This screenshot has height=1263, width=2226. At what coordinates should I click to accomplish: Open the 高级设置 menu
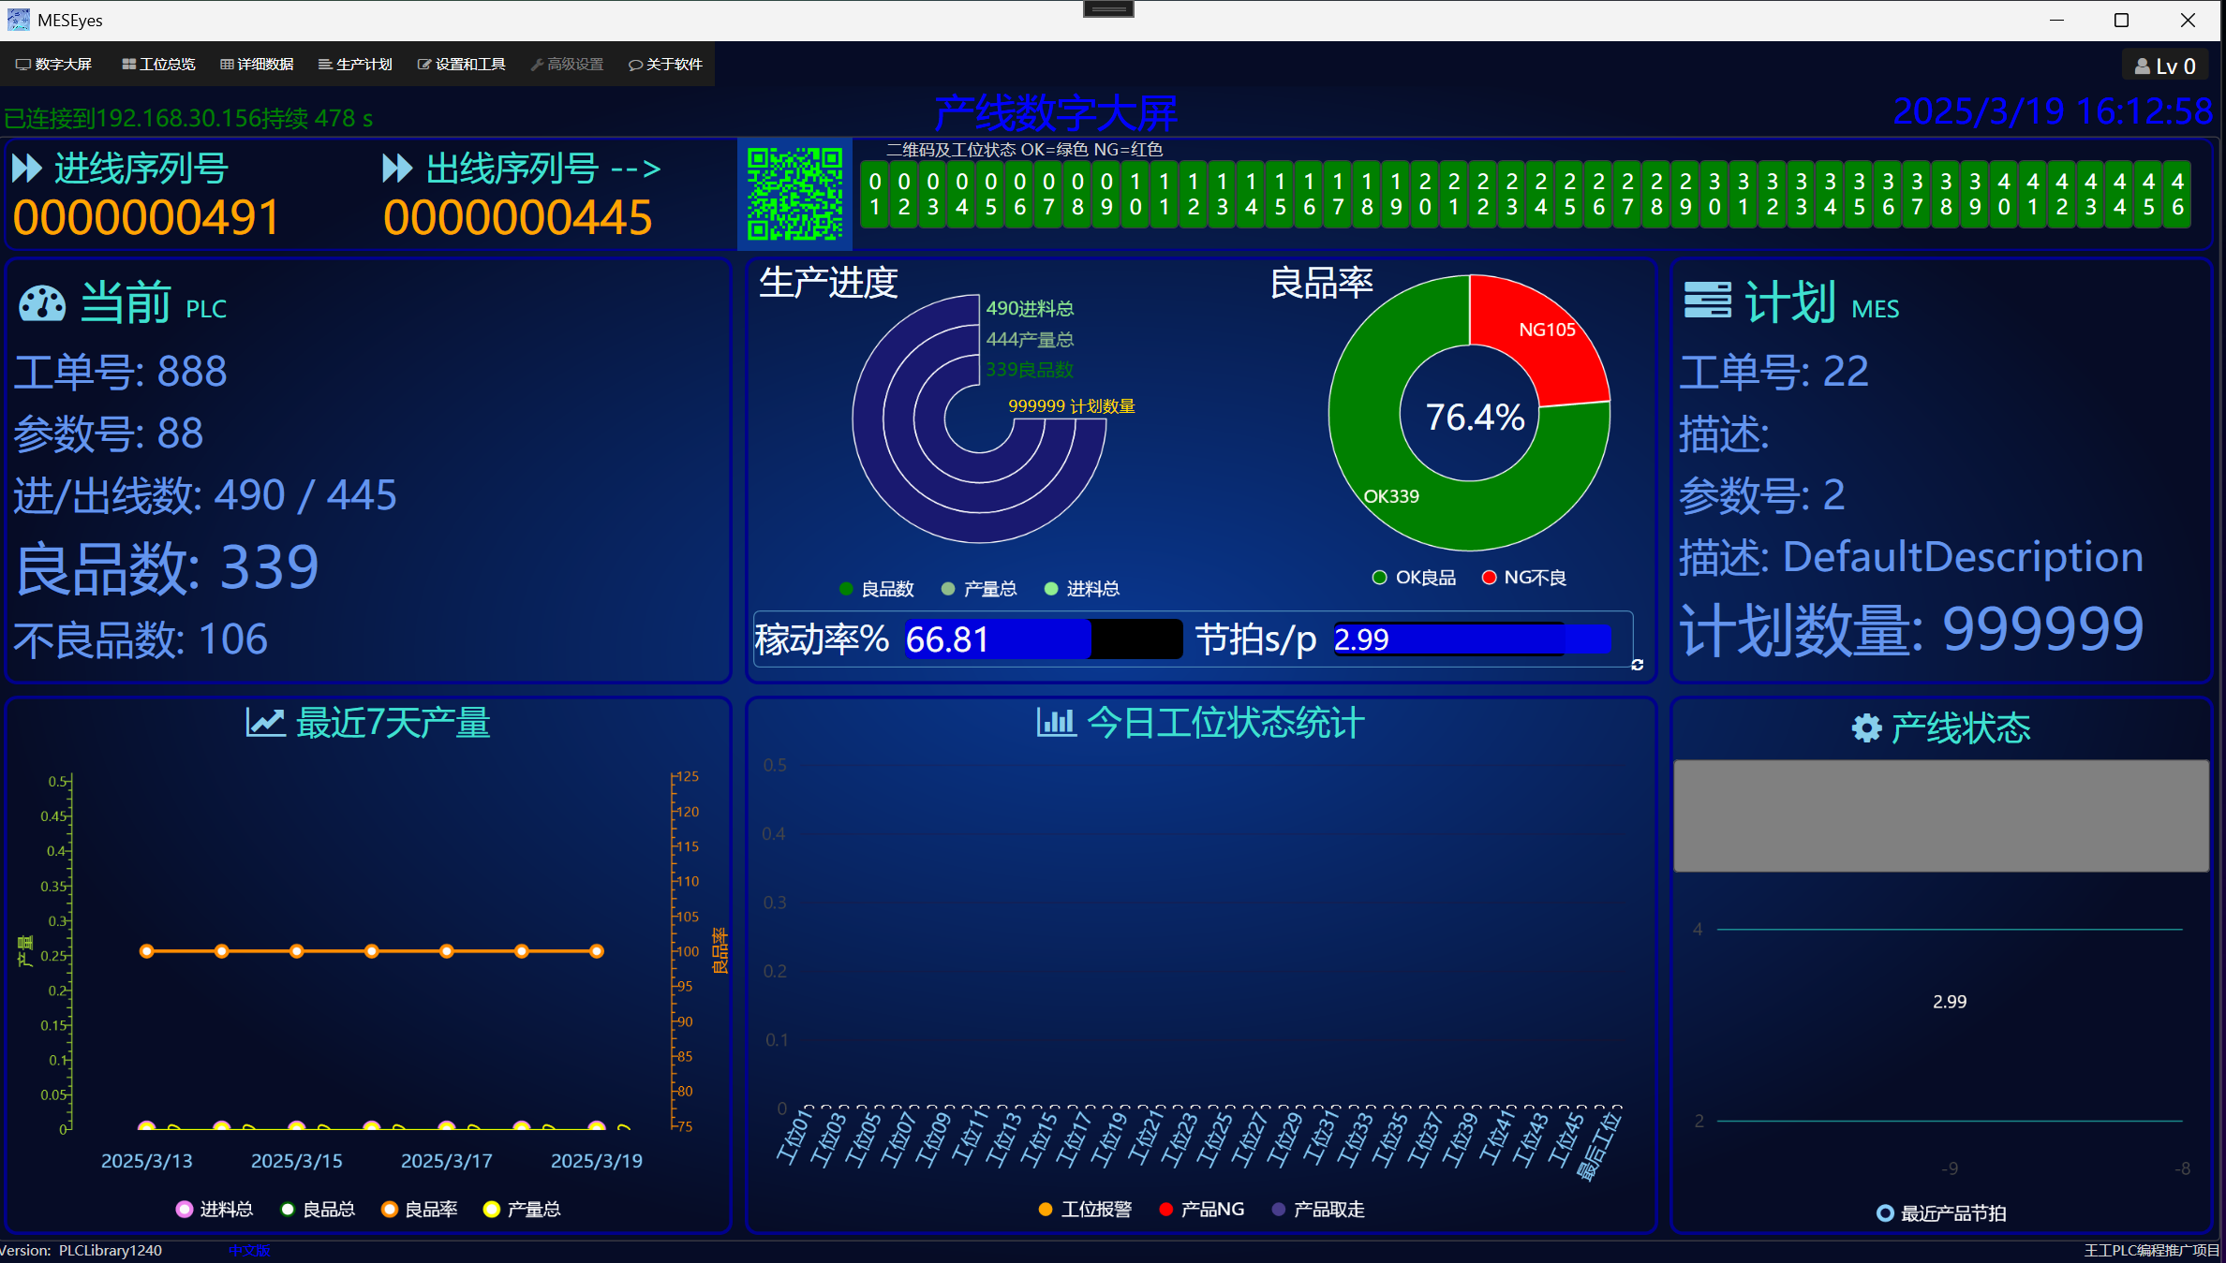click(568, 65)
